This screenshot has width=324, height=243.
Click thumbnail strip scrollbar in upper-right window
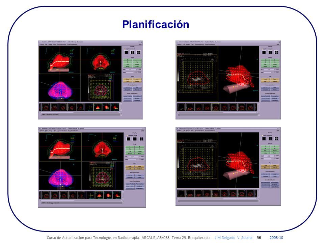(217, 112)
